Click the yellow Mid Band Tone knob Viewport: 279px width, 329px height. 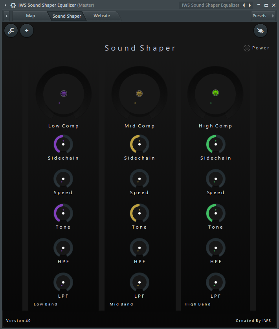[139, 213]
